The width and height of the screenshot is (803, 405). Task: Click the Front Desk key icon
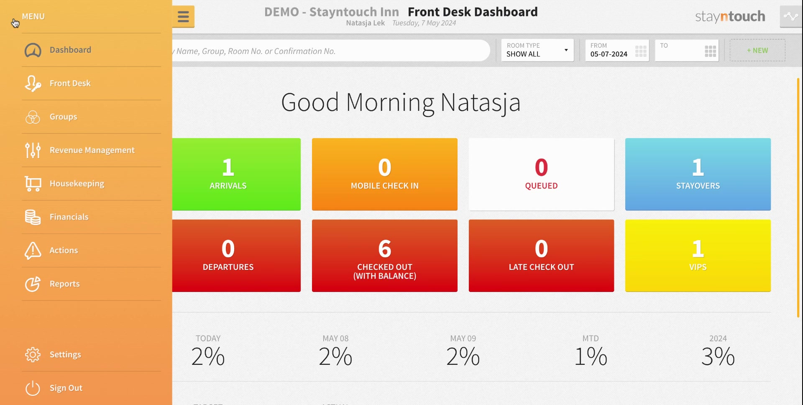[x=33, y=83]
